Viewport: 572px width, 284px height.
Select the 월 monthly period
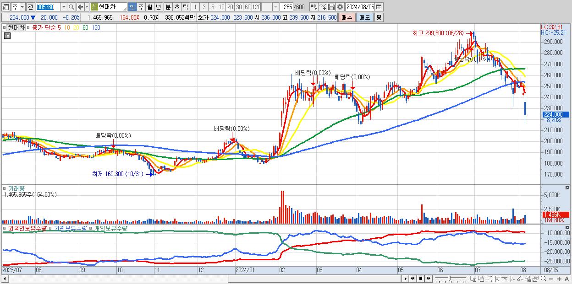pos(149,7)
